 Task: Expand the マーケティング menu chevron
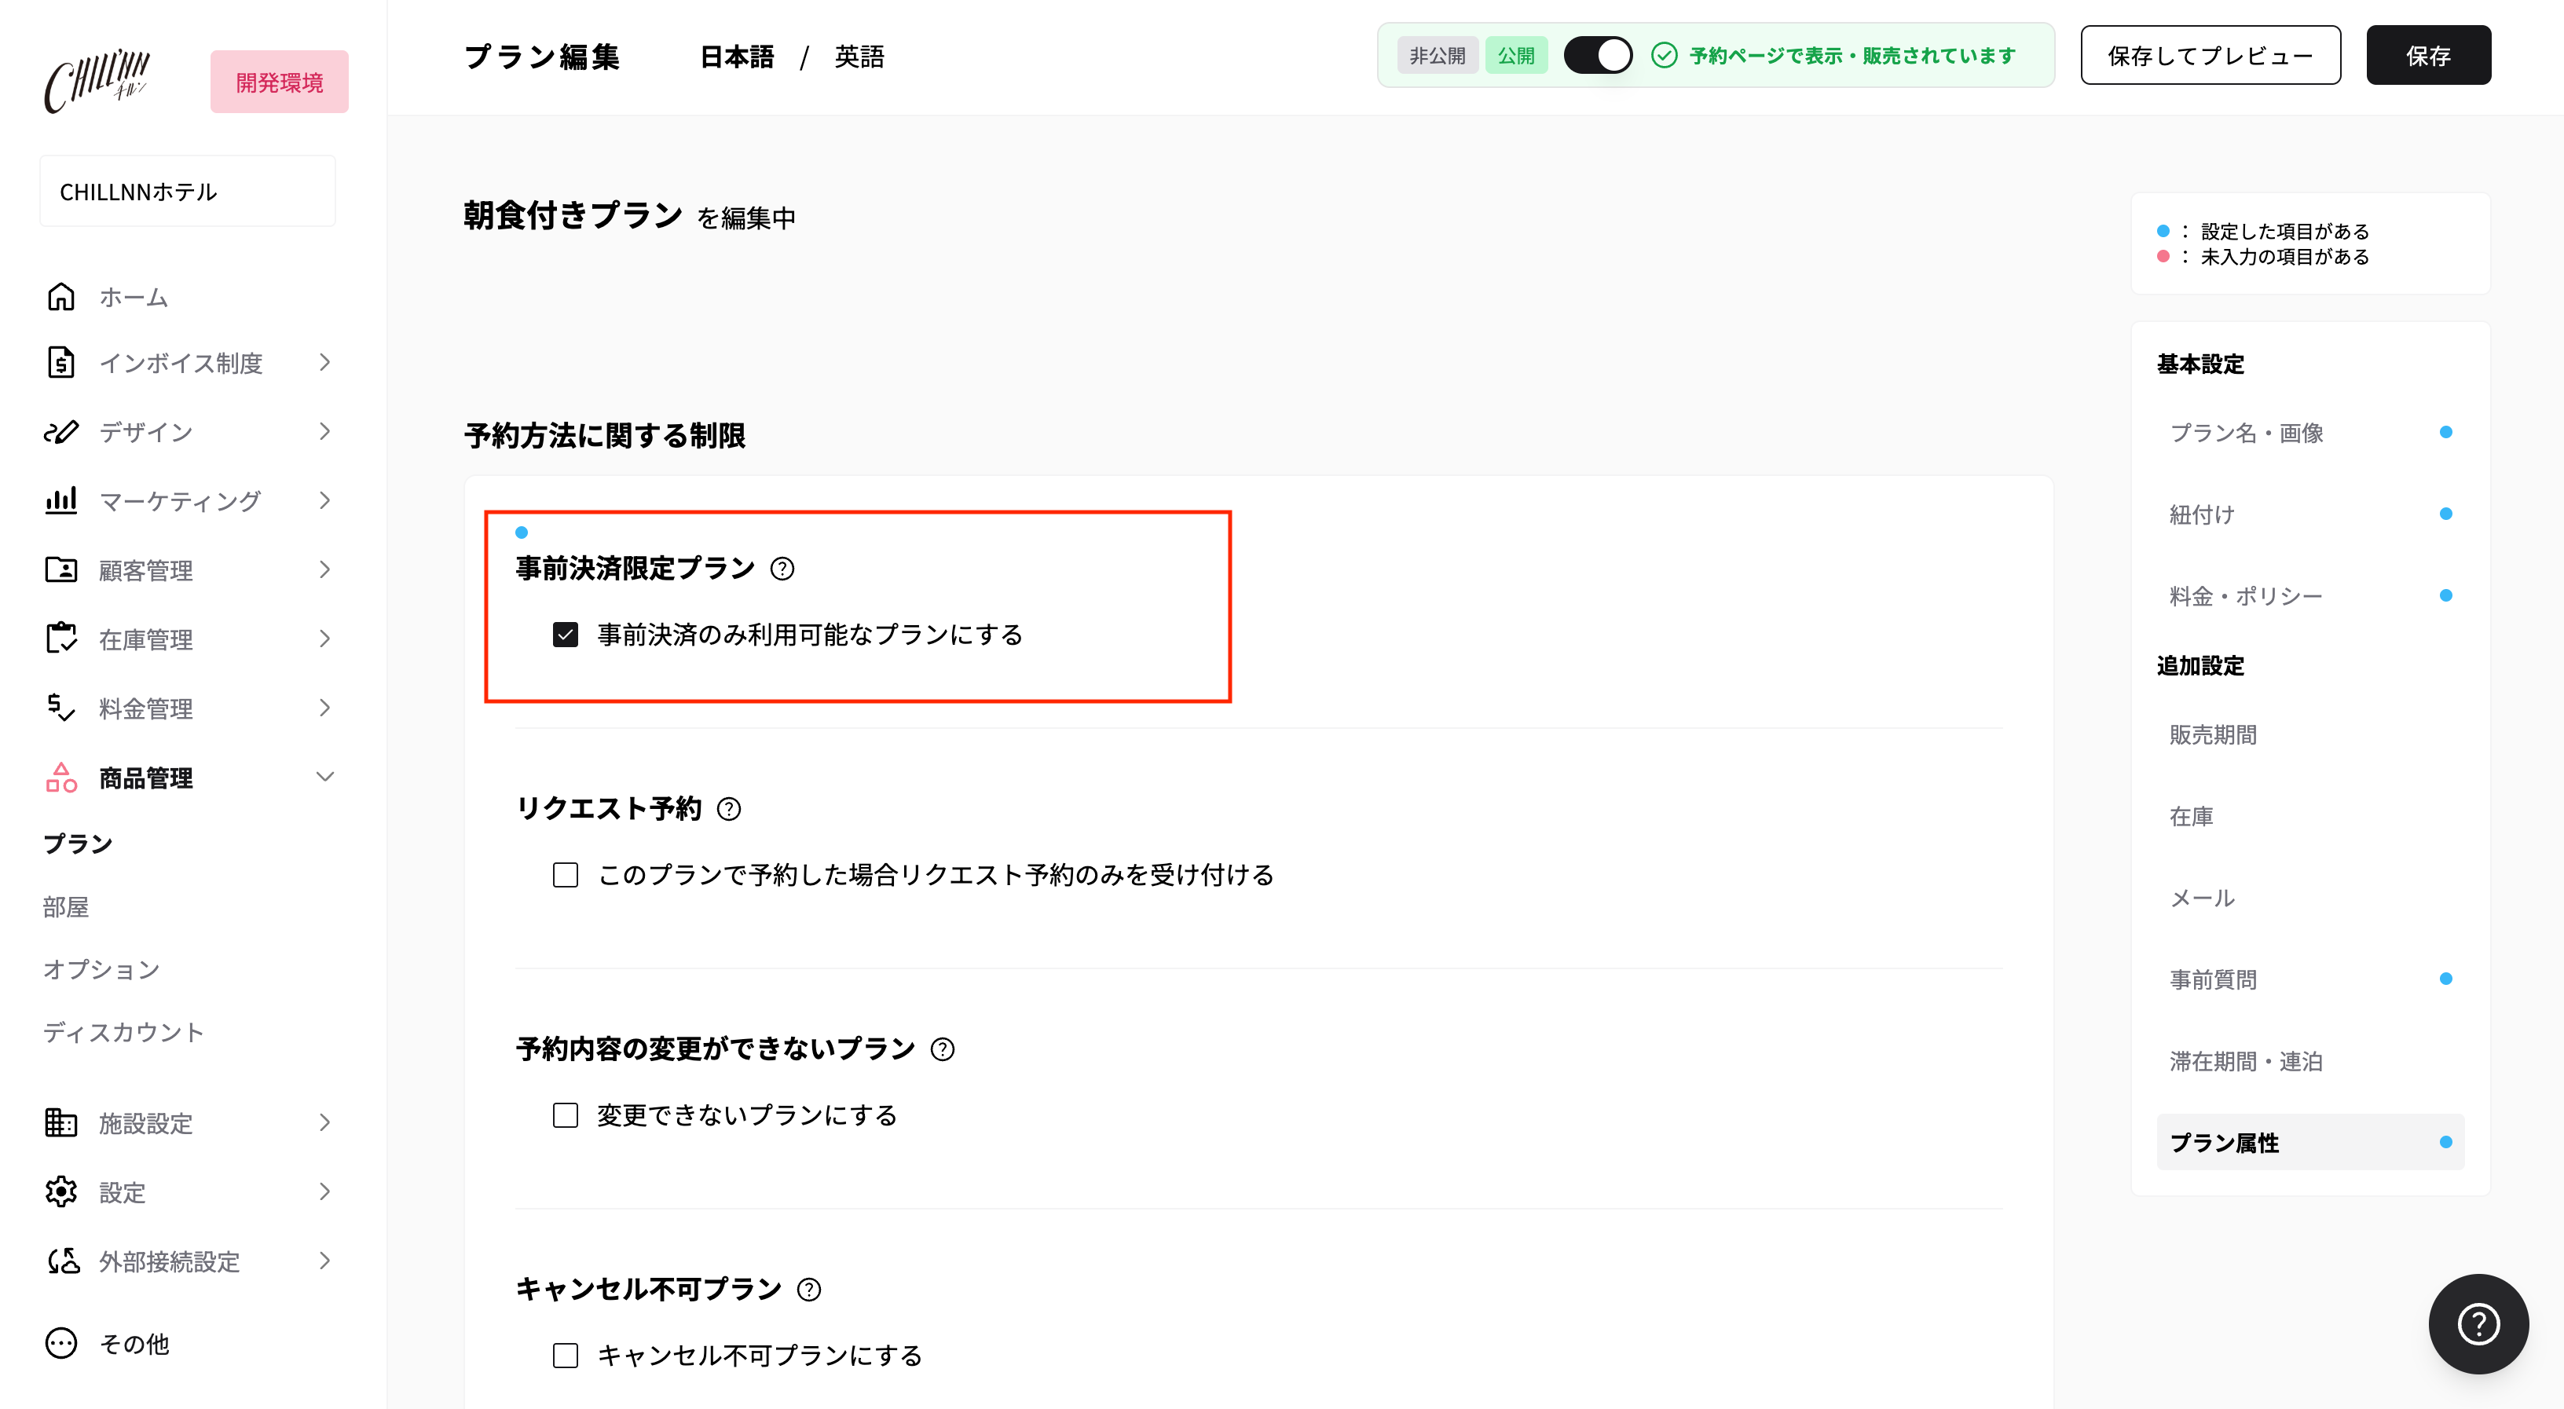pyautogui.click(x=324, y=500)
